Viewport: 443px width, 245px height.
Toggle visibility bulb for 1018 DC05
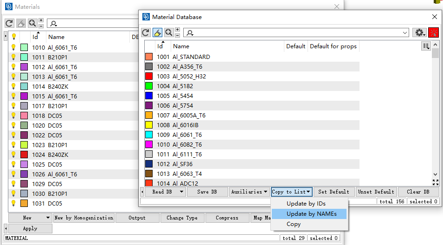[13, 116]
